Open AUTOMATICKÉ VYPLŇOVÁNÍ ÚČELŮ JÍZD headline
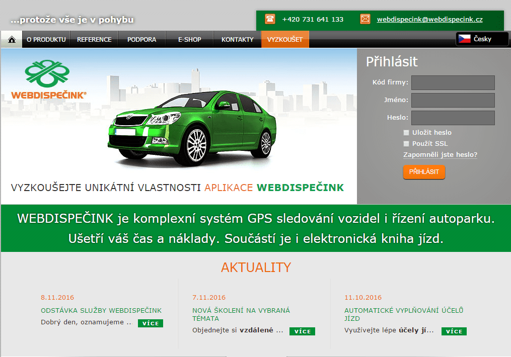Viewport: 511px width, 357px height. coord(404,314)
